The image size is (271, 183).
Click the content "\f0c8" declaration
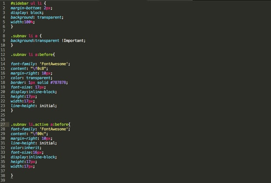pyautogui.click(x=29, y=69)
